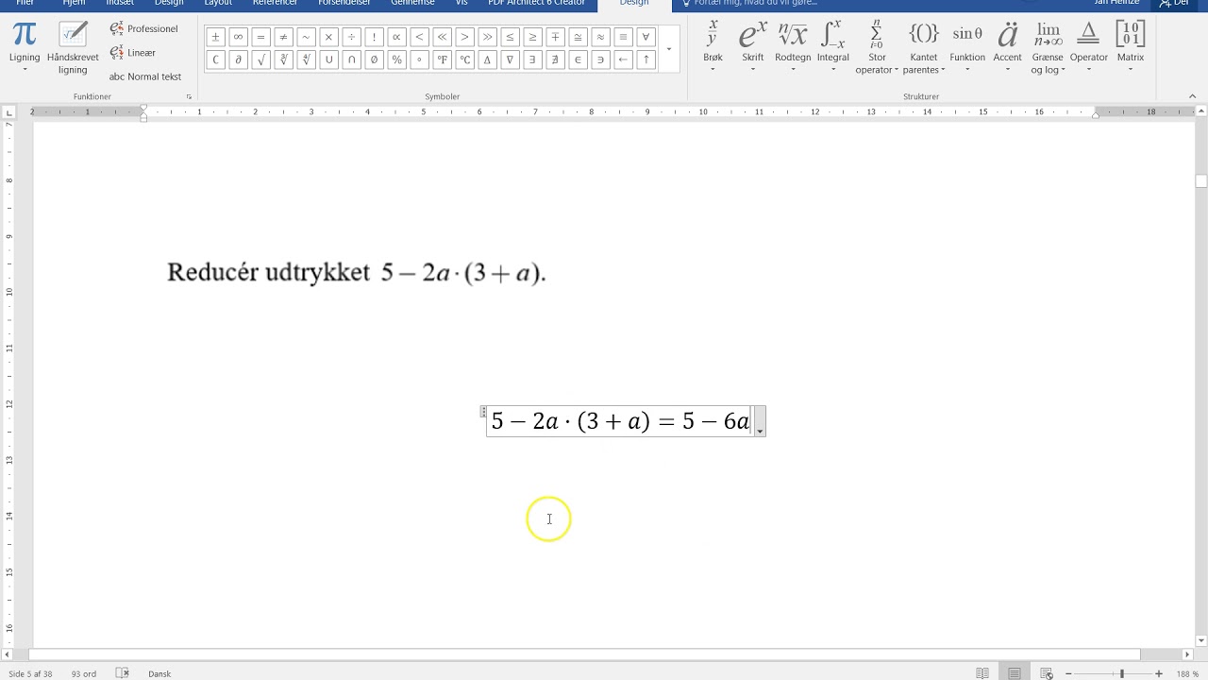Expand the Symboler gallery more arrow

[x=669, y=49]
